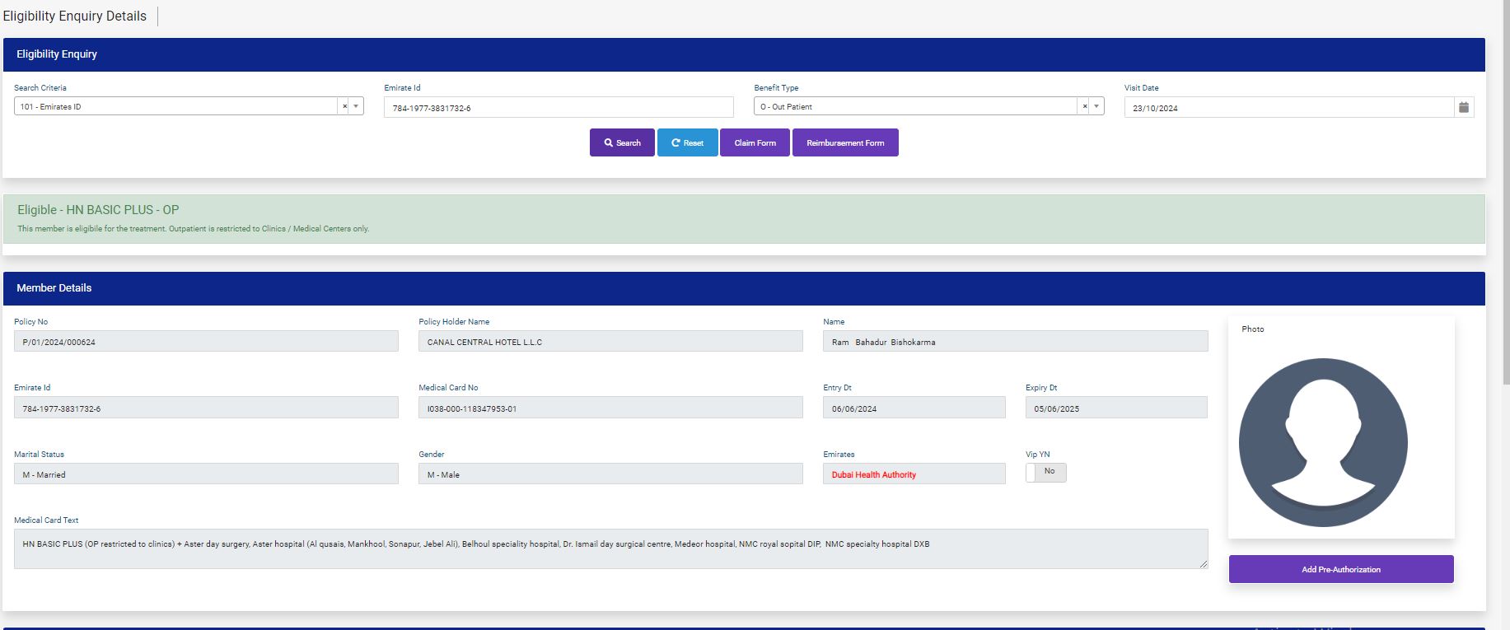The height and width of the screenshot is (630, 1510).
Task: Click the Dubai Health Authority Emirates field
Action: [914, 474]
